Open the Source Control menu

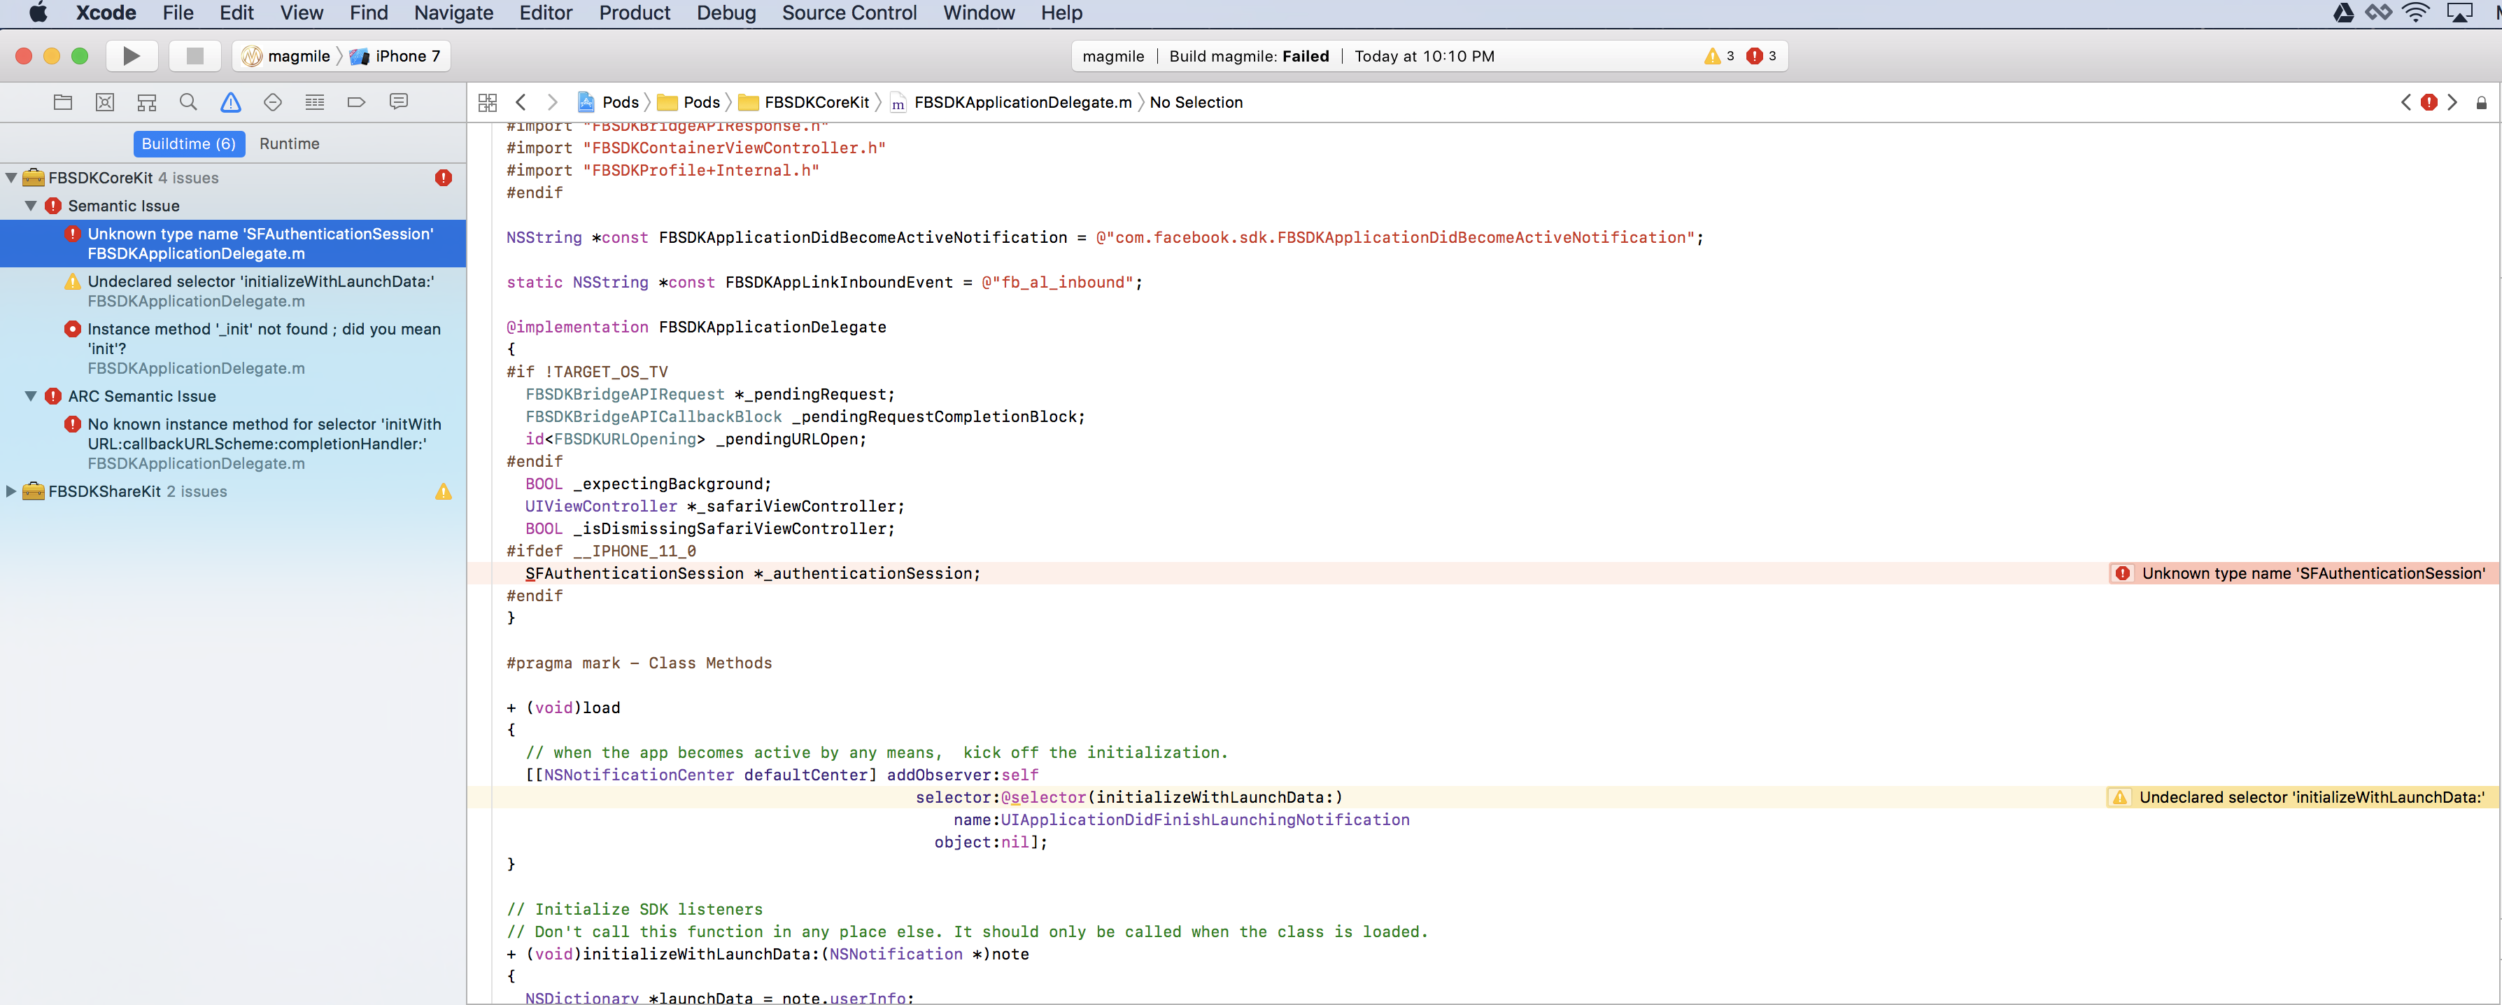(x=850, y=13)
